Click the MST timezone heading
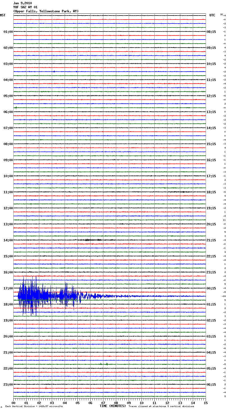227x410 pixels. [x=3, y=15]
